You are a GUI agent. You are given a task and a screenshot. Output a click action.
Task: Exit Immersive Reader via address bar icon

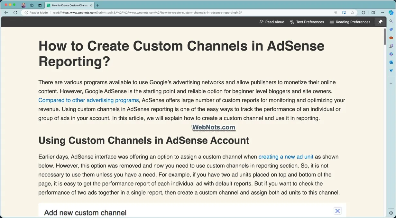(344, 13)
